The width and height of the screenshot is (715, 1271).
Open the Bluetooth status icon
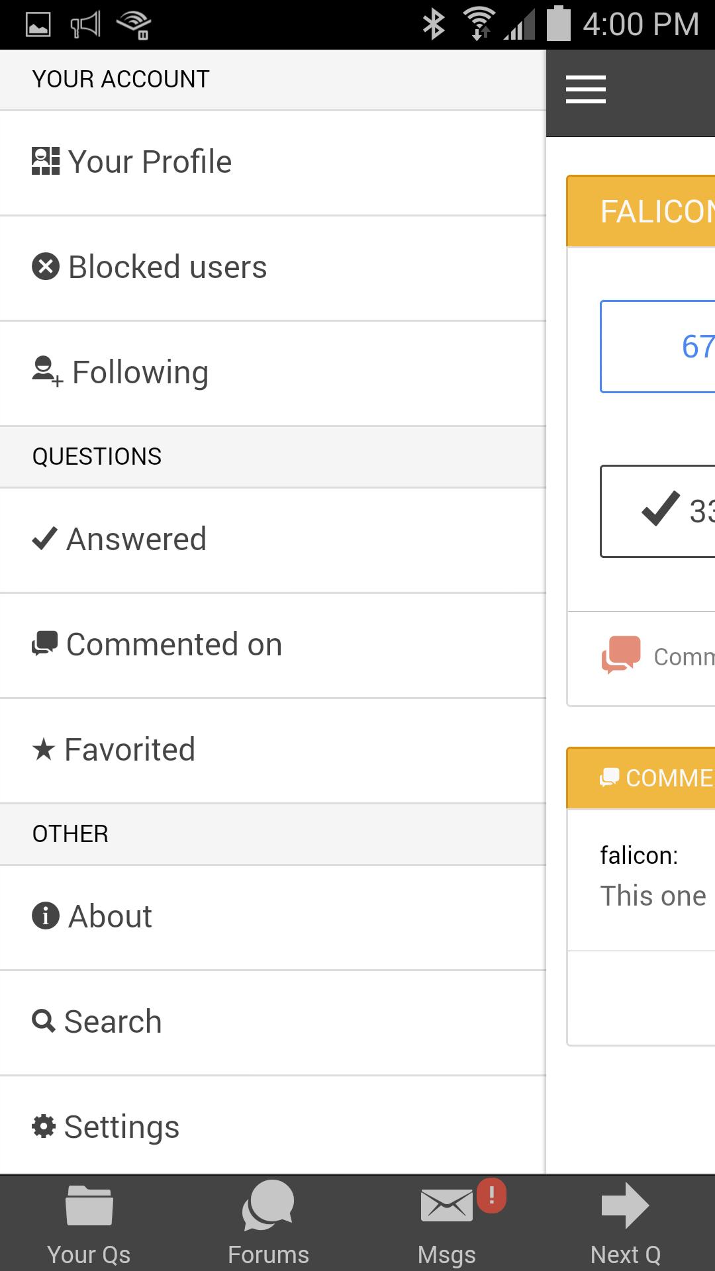click(x=434, y=24)
